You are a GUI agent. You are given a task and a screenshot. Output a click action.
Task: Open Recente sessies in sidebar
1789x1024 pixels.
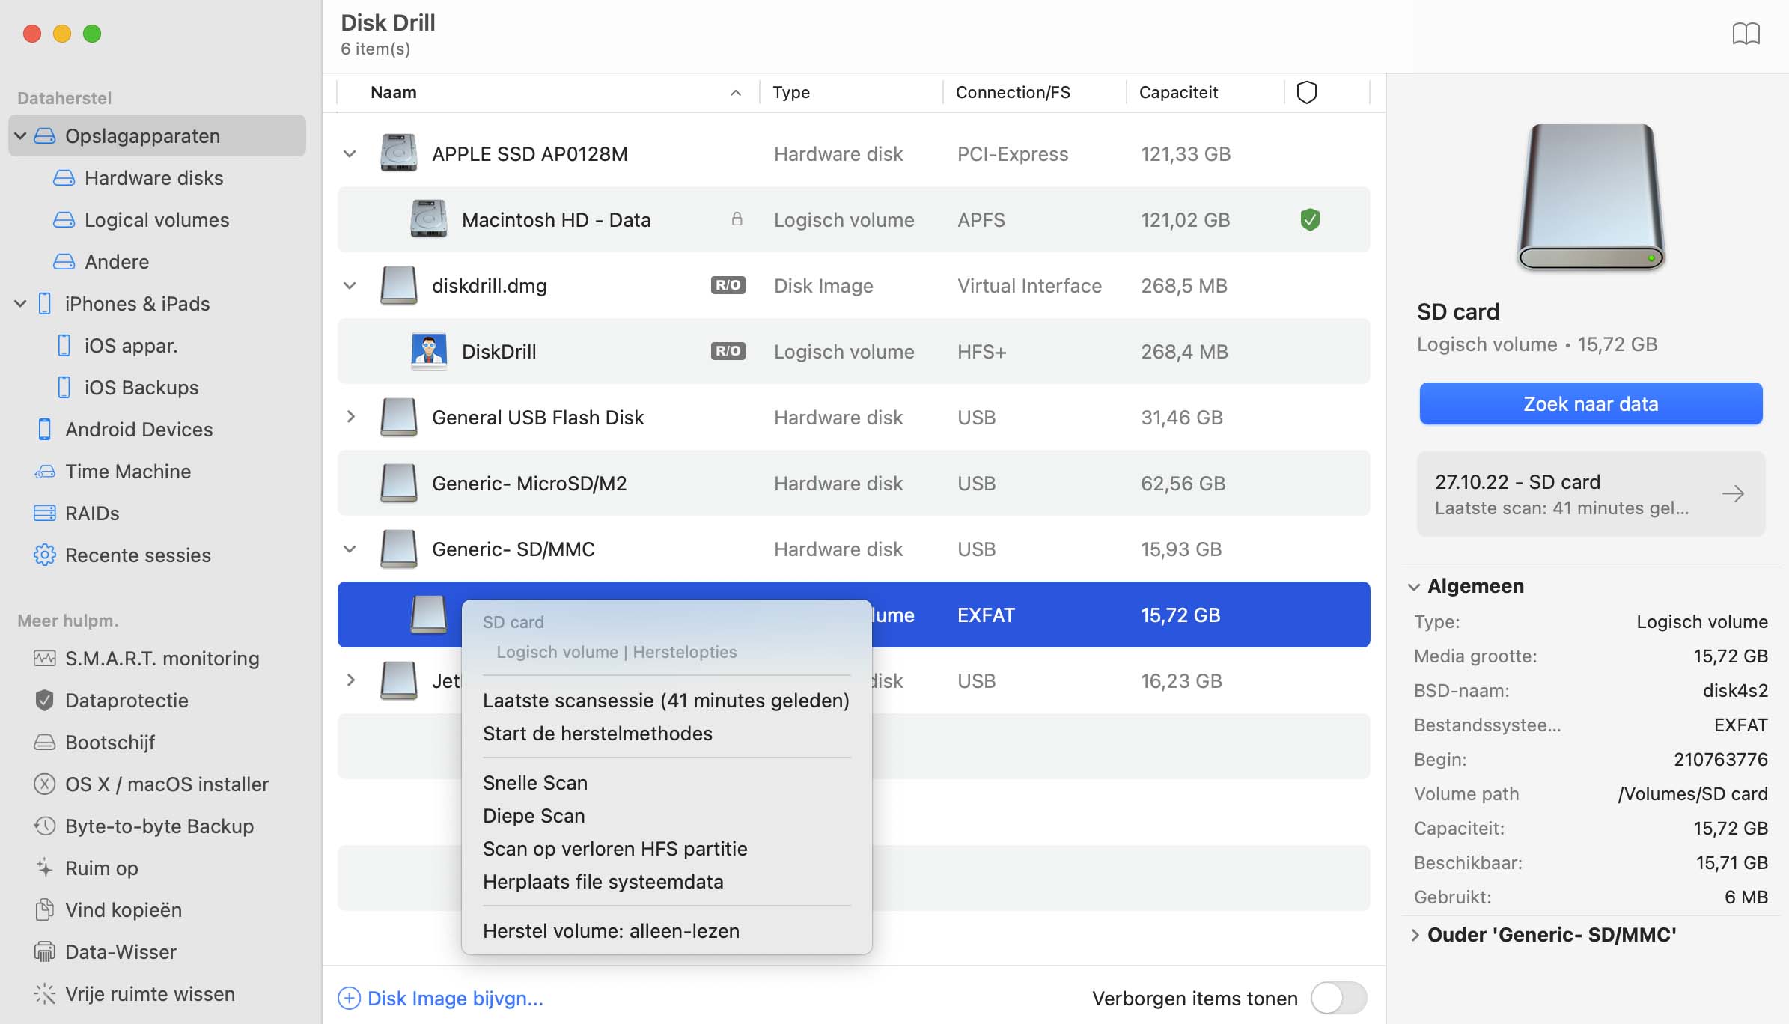click(x=138, y=555)
